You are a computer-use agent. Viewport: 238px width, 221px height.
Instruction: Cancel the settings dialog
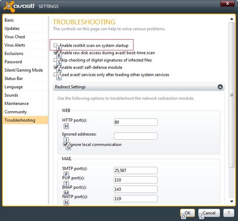click(x=209, y=213)
